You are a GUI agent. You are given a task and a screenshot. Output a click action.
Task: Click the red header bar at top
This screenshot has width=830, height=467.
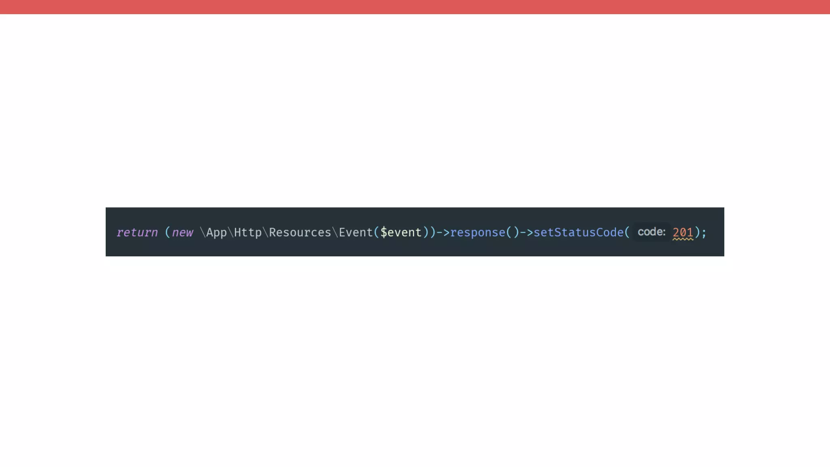coord(415,7)
